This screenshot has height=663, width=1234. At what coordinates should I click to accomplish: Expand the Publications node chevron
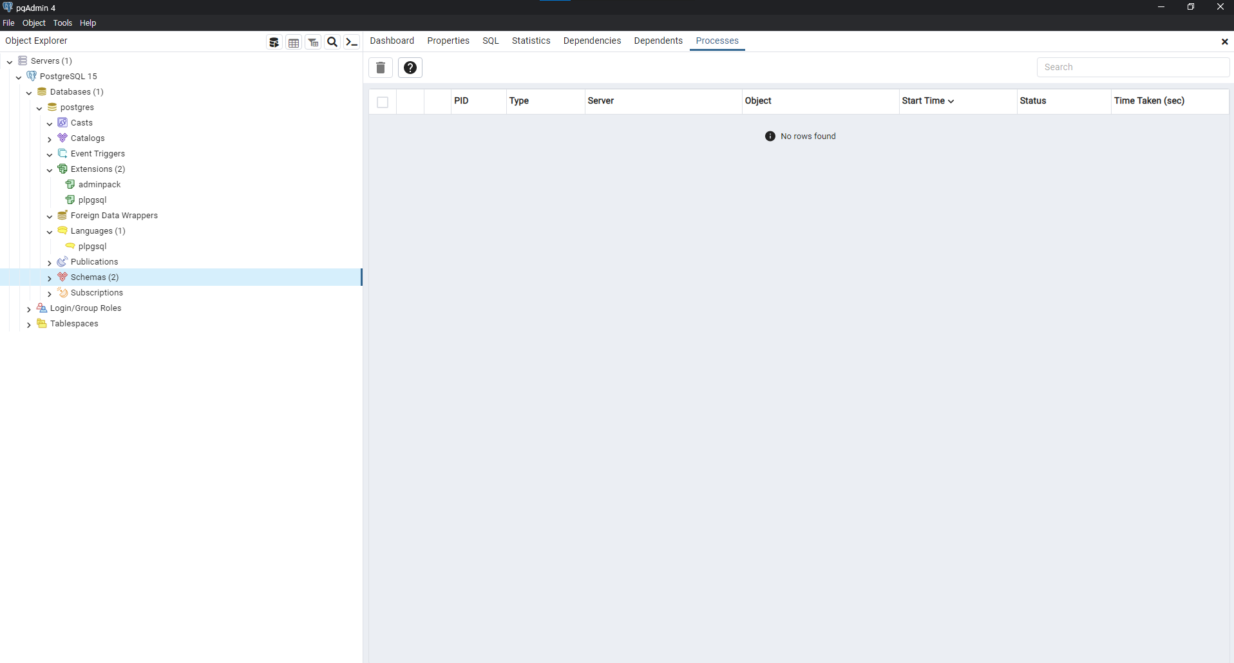[x=50, y=263]
